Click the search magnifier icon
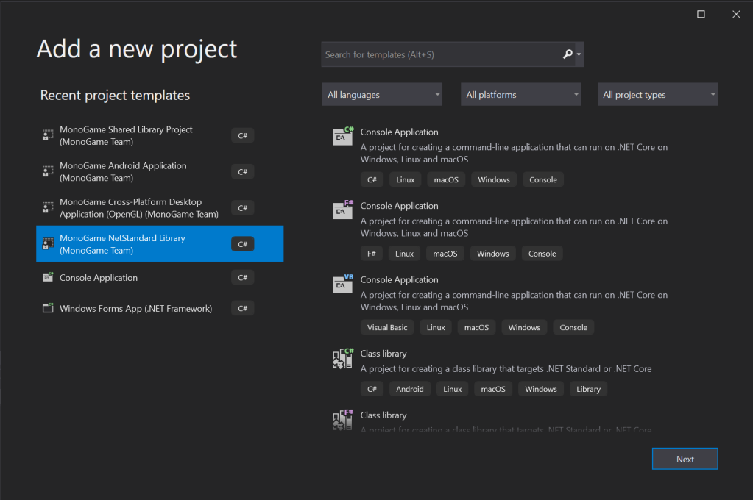Screen dimensions: 753x500 click(x=568, y=54)
